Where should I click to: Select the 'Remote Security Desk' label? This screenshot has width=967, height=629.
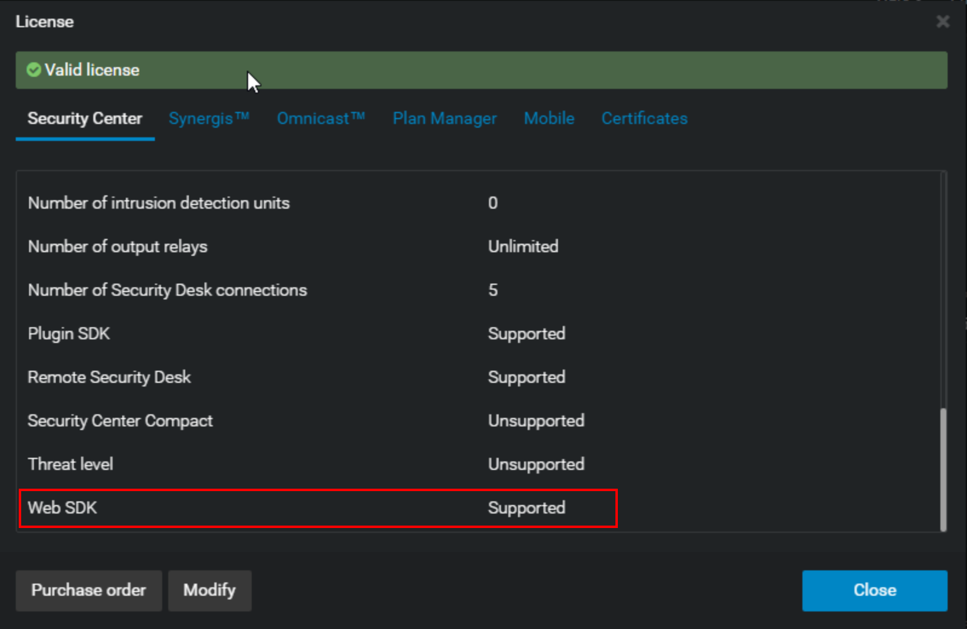[x=110, y=377]
